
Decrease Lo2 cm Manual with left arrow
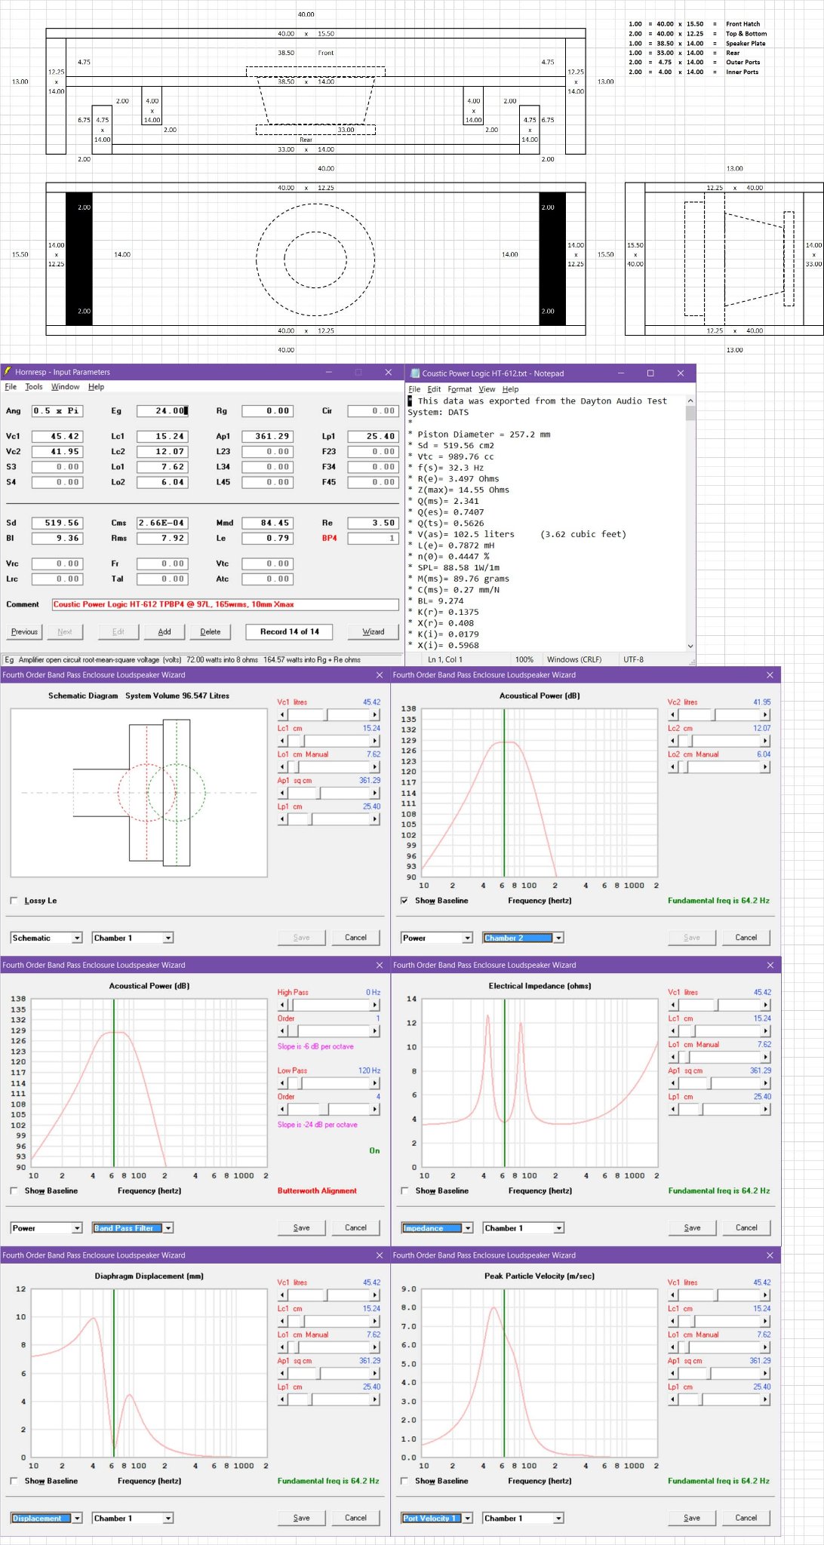pyautogui.click(x=673, y=766)
